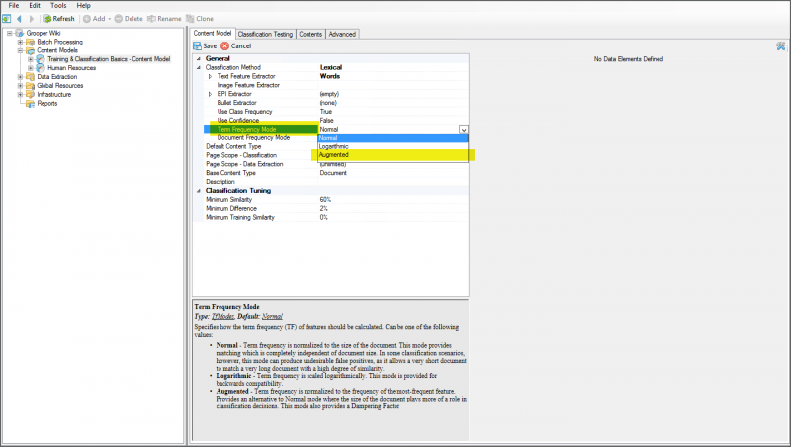Click the tools icon at panel top right
The height and width of the screenshot is (447, 791).
pyautogui.click(x=780, y=46)
